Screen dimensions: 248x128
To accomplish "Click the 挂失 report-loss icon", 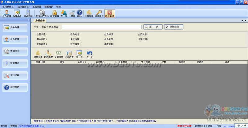I will [x=79, y=54].
